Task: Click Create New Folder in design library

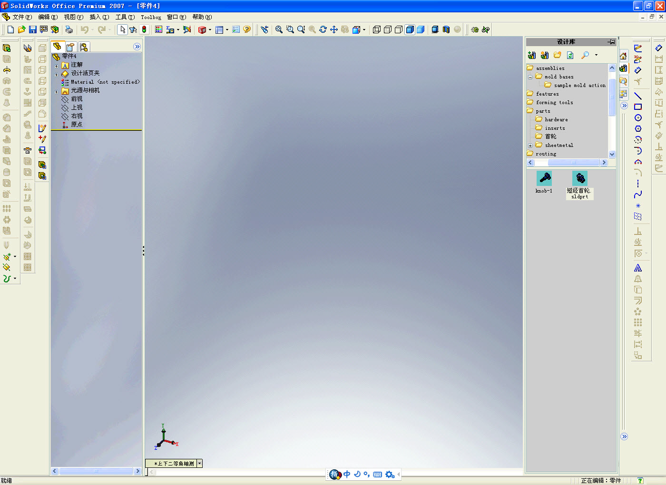Action: point(558,55)
